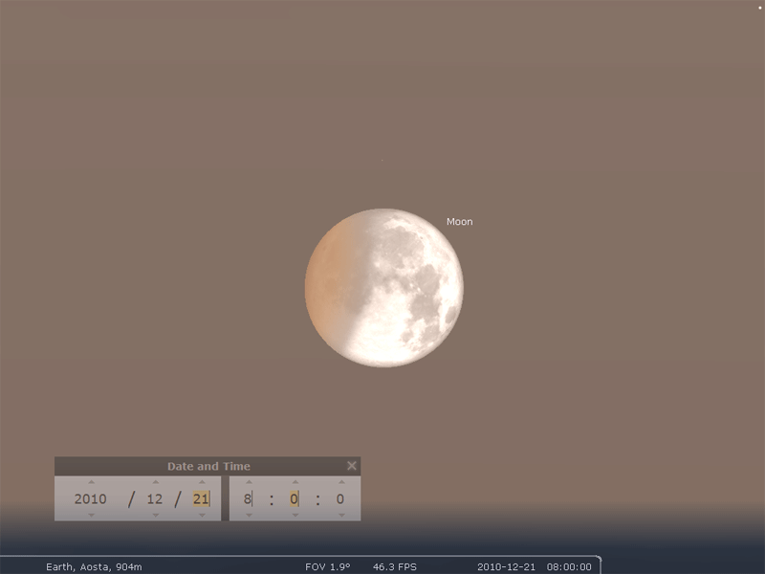Click the status bar date 2010-12-21
The image size is (765, 574).
click(506, 566)
